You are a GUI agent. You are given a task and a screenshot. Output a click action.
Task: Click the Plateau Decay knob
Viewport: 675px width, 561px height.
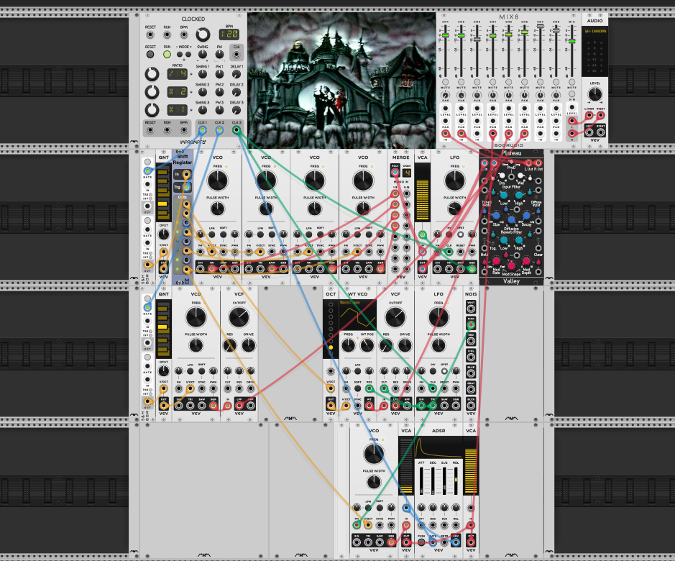tap(526, 216)
